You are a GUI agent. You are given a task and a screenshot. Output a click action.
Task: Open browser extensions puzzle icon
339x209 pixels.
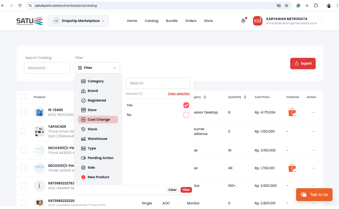pos(316,5)
